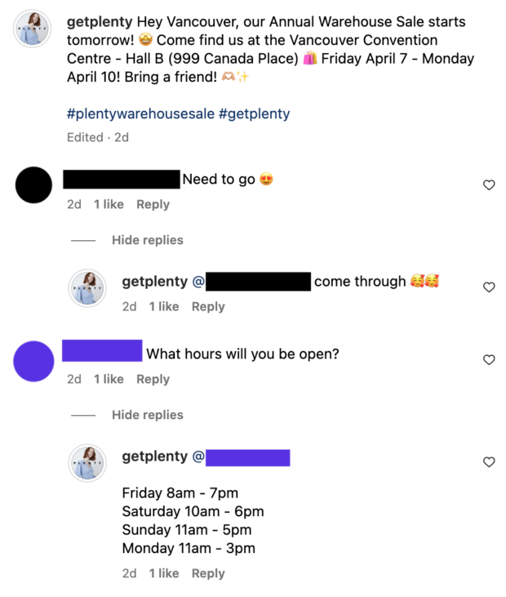Viewport: 506px width, 597px height.
Task: Like the opening hours reply
Action: click(489, 462)
